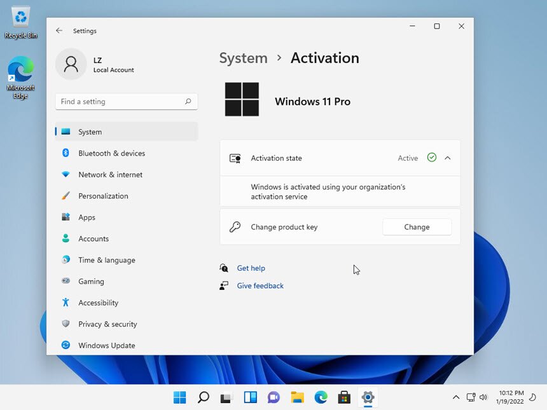Open the Start menu on taskbar
547x410 pixels.
[x=180, y=397]
